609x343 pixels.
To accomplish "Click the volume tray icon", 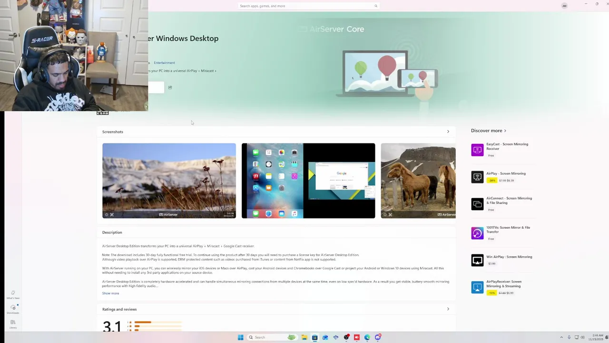I will pos(583,337).
